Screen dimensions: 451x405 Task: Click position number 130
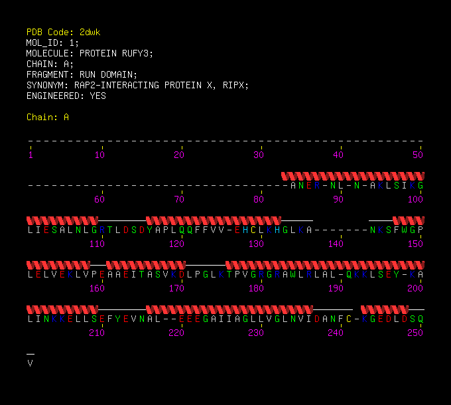pyautogui.click(x=256, y=244)
